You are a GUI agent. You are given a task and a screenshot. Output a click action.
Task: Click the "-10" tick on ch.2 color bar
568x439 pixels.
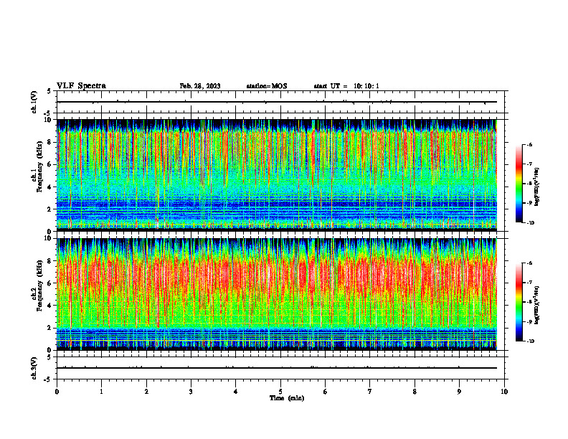tap(531, 341)
